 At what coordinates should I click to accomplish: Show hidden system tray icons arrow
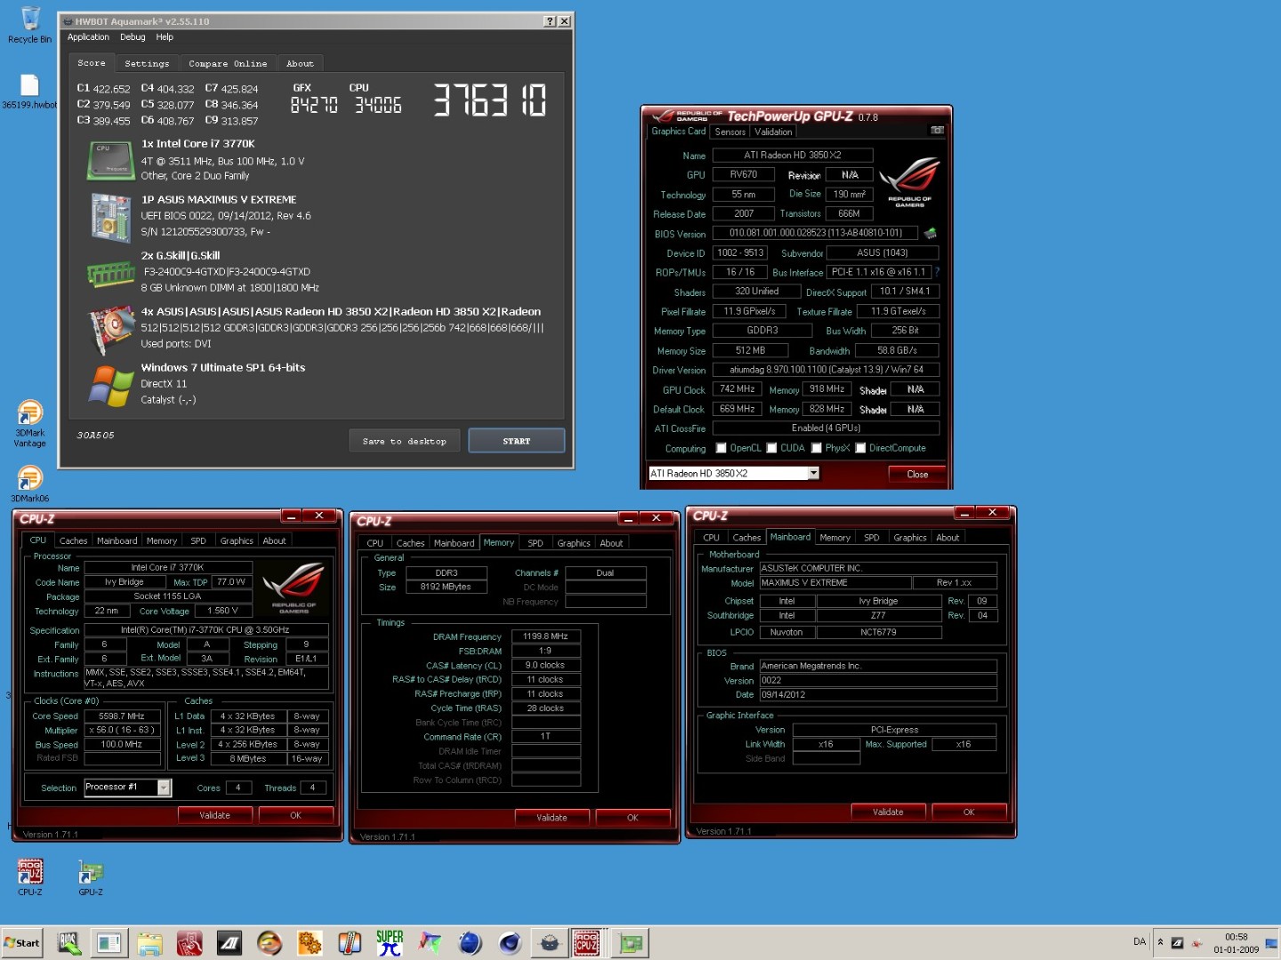(1160, 942)
